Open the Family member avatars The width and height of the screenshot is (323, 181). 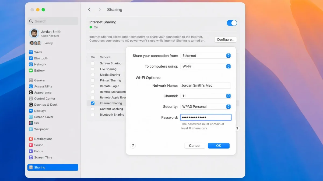pos(35,43)
